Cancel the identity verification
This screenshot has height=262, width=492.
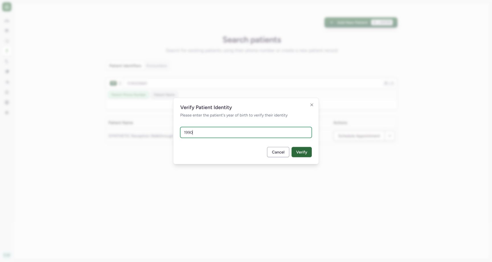click(x=278, y=152)
